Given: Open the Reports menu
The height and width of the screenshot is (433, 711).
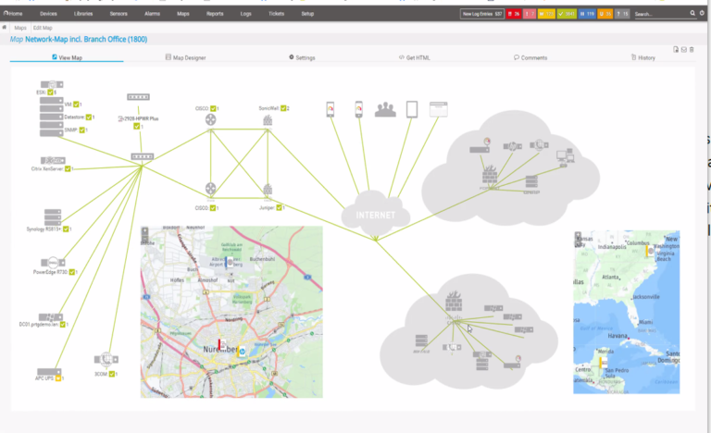Looking at the screenshot, I should (x=215, y=14).
